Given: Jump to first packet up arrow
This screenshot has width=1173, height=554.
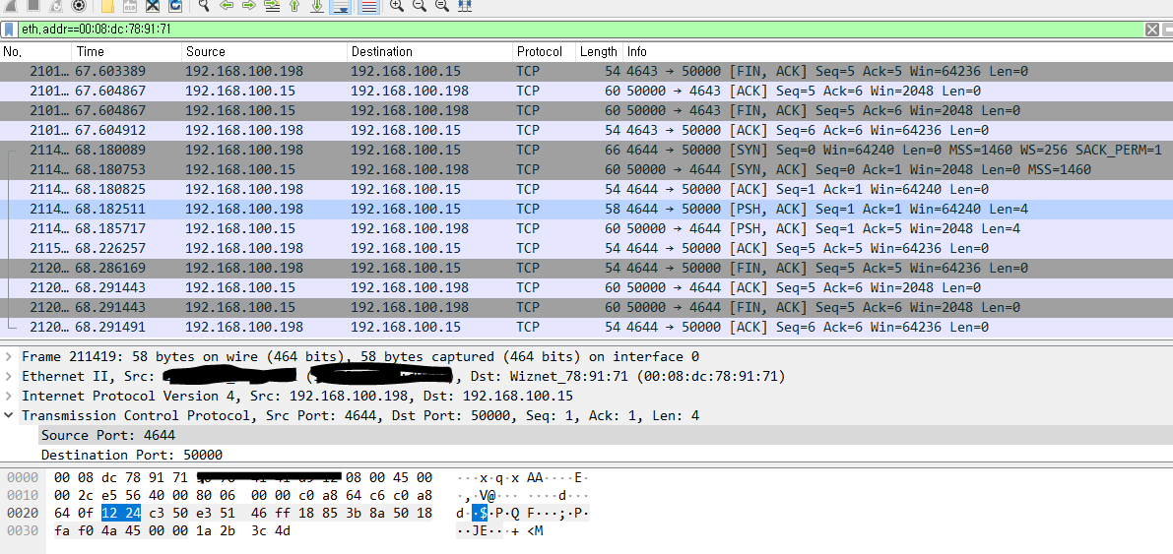Looking at the screenshot, I should (x=294, y=6).
